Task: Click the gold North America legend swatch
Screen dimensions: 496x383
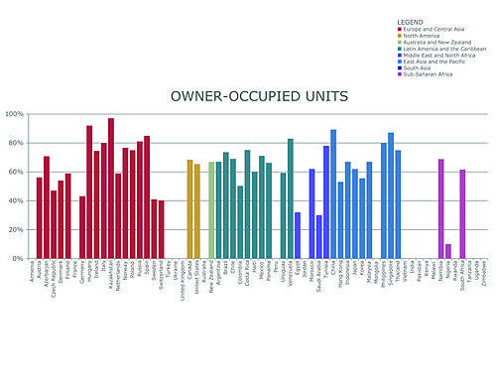Action: tap(400, 36)
